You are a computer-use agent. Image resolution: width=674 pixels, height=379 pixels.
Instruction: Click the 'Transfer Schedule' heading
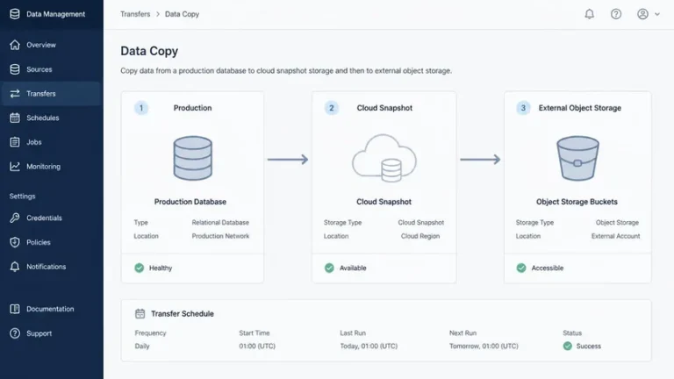tap(183, 314)
